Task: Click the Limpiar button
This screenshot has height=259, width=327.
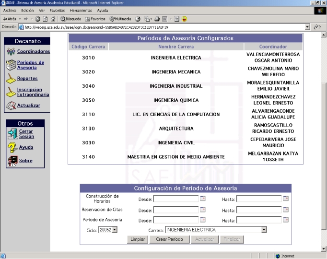Action: pos(138,239)
